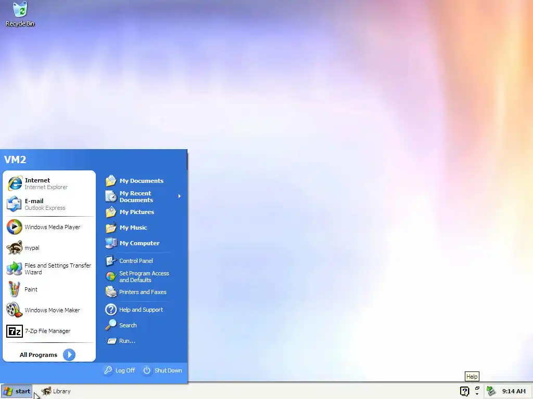Open My Pictures folder

pyautogui.click(x=142, y=212)
